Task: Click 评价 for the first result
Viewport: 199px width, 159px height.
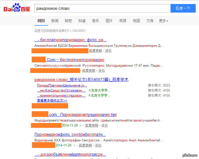Action: 108,51
